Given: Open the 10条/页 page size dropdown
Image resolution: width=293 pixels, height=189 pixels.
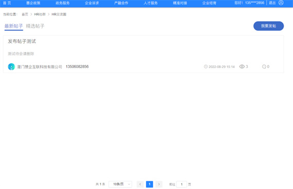Looking at the screenshot, I should (120, 184).
